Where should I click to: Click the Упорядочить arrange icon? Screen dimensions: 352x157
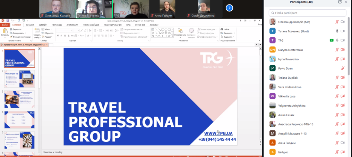click(180, 31)
